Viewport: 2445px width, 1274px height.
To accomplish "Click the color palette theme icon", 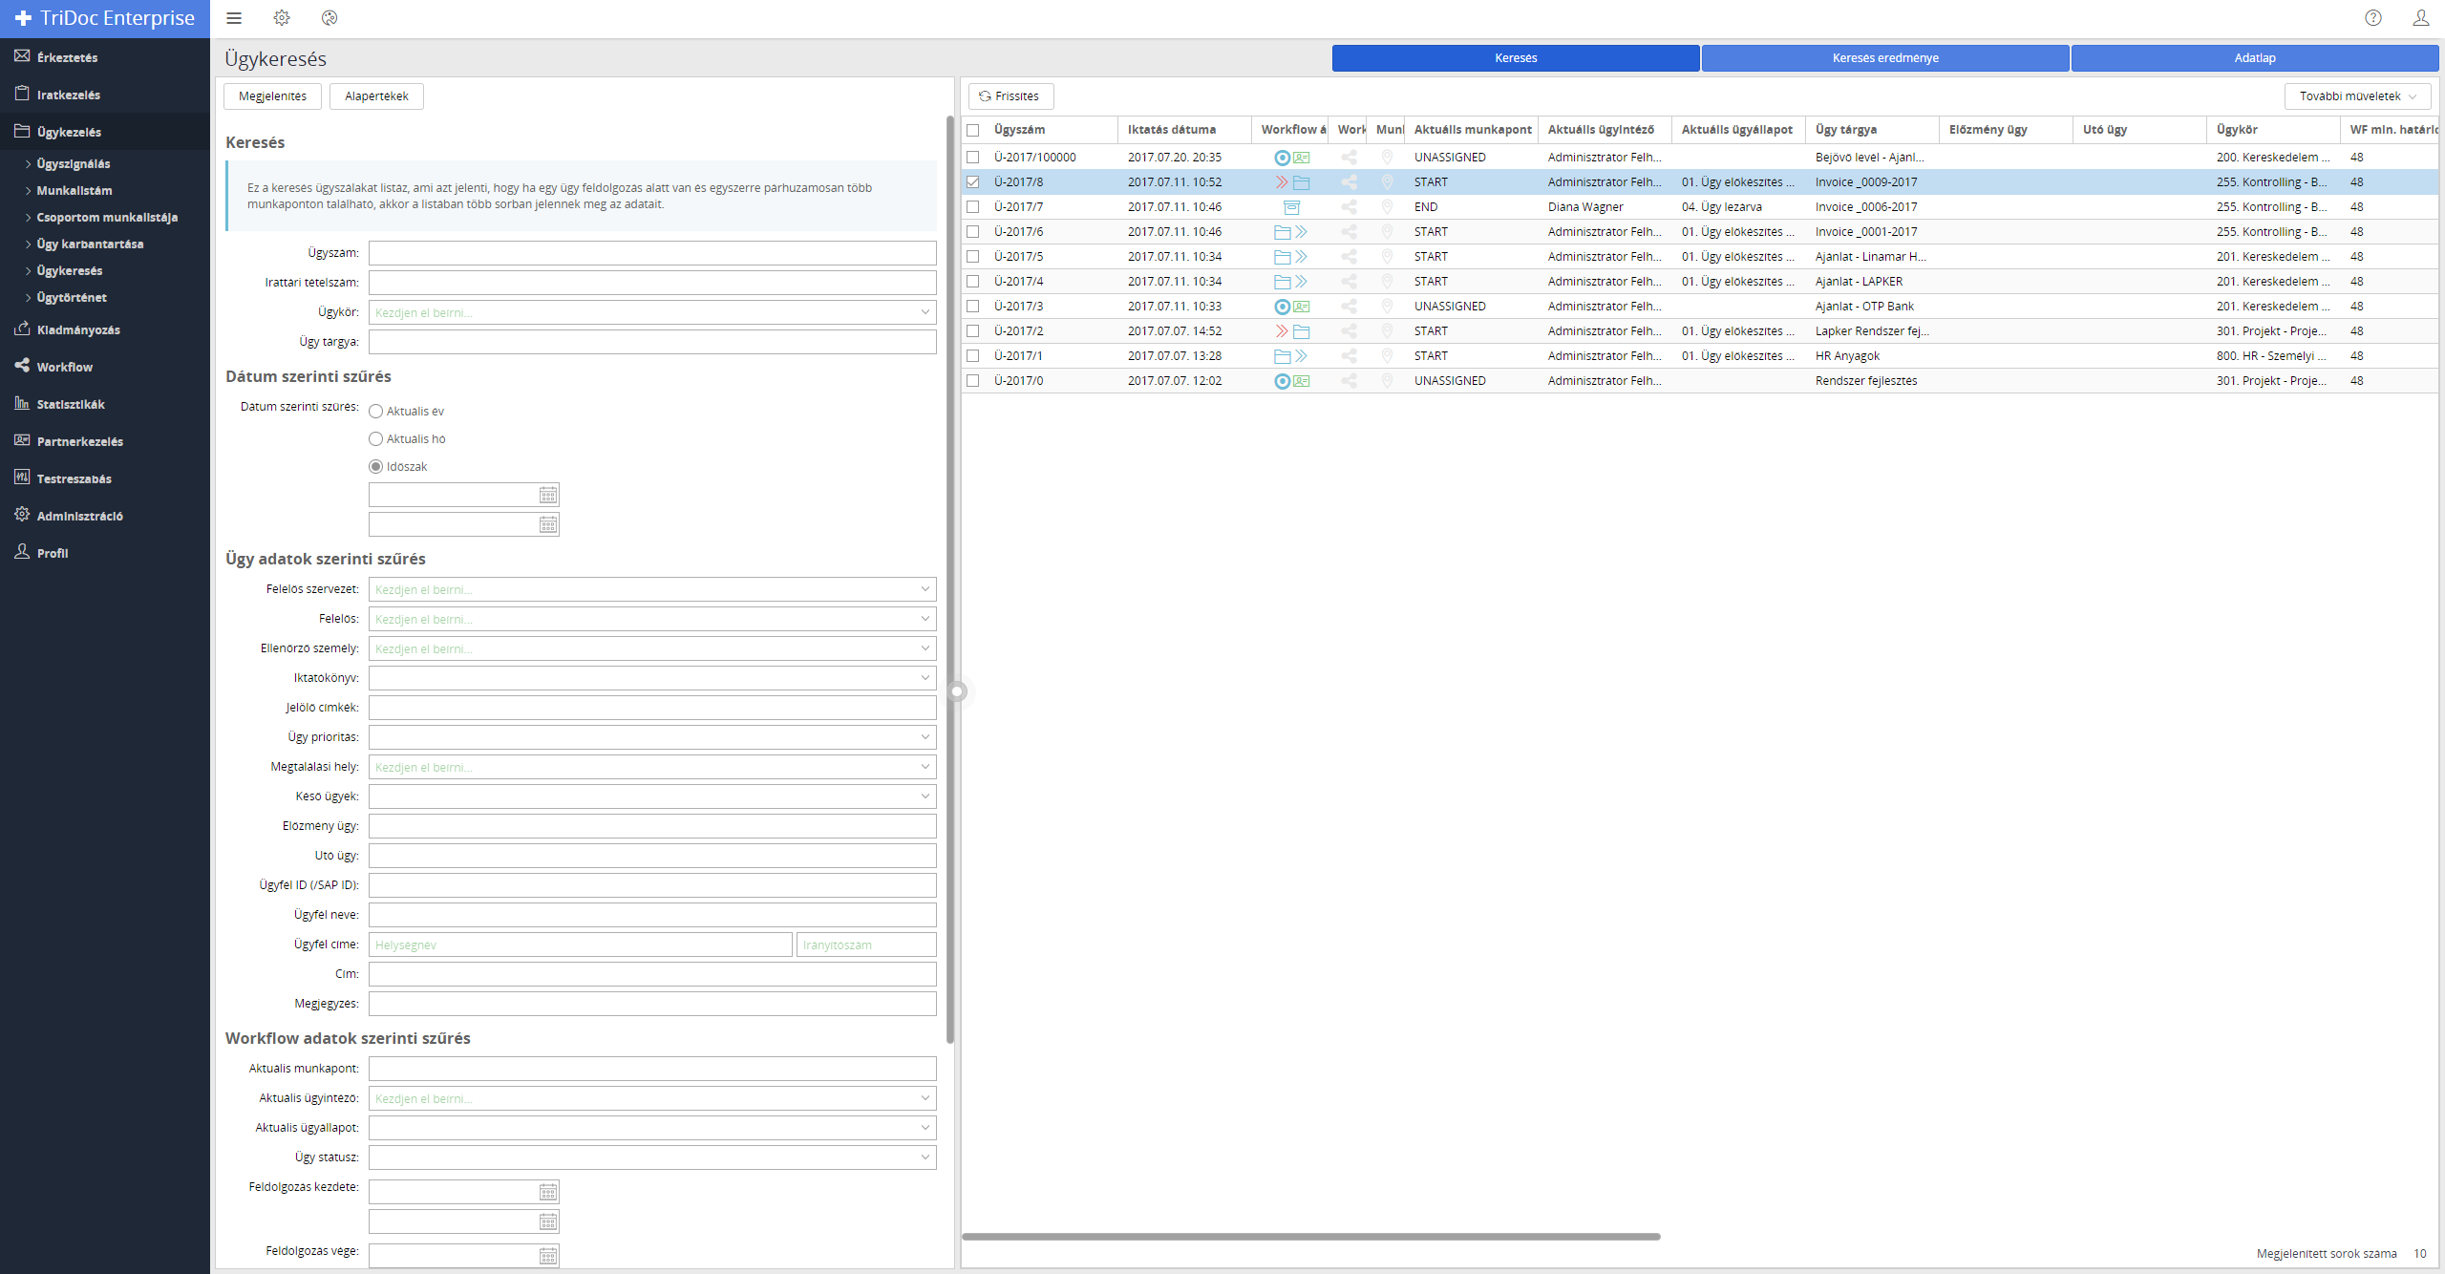I will click(x=330, y=18).
